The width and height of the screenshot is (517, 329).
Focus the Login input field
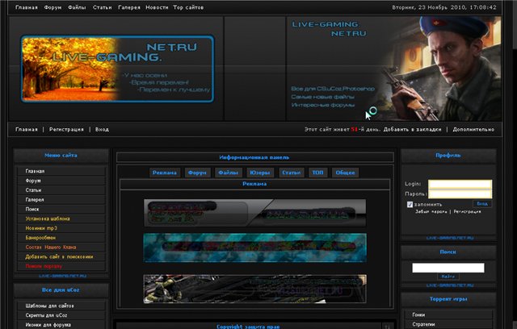coord(460,184)
